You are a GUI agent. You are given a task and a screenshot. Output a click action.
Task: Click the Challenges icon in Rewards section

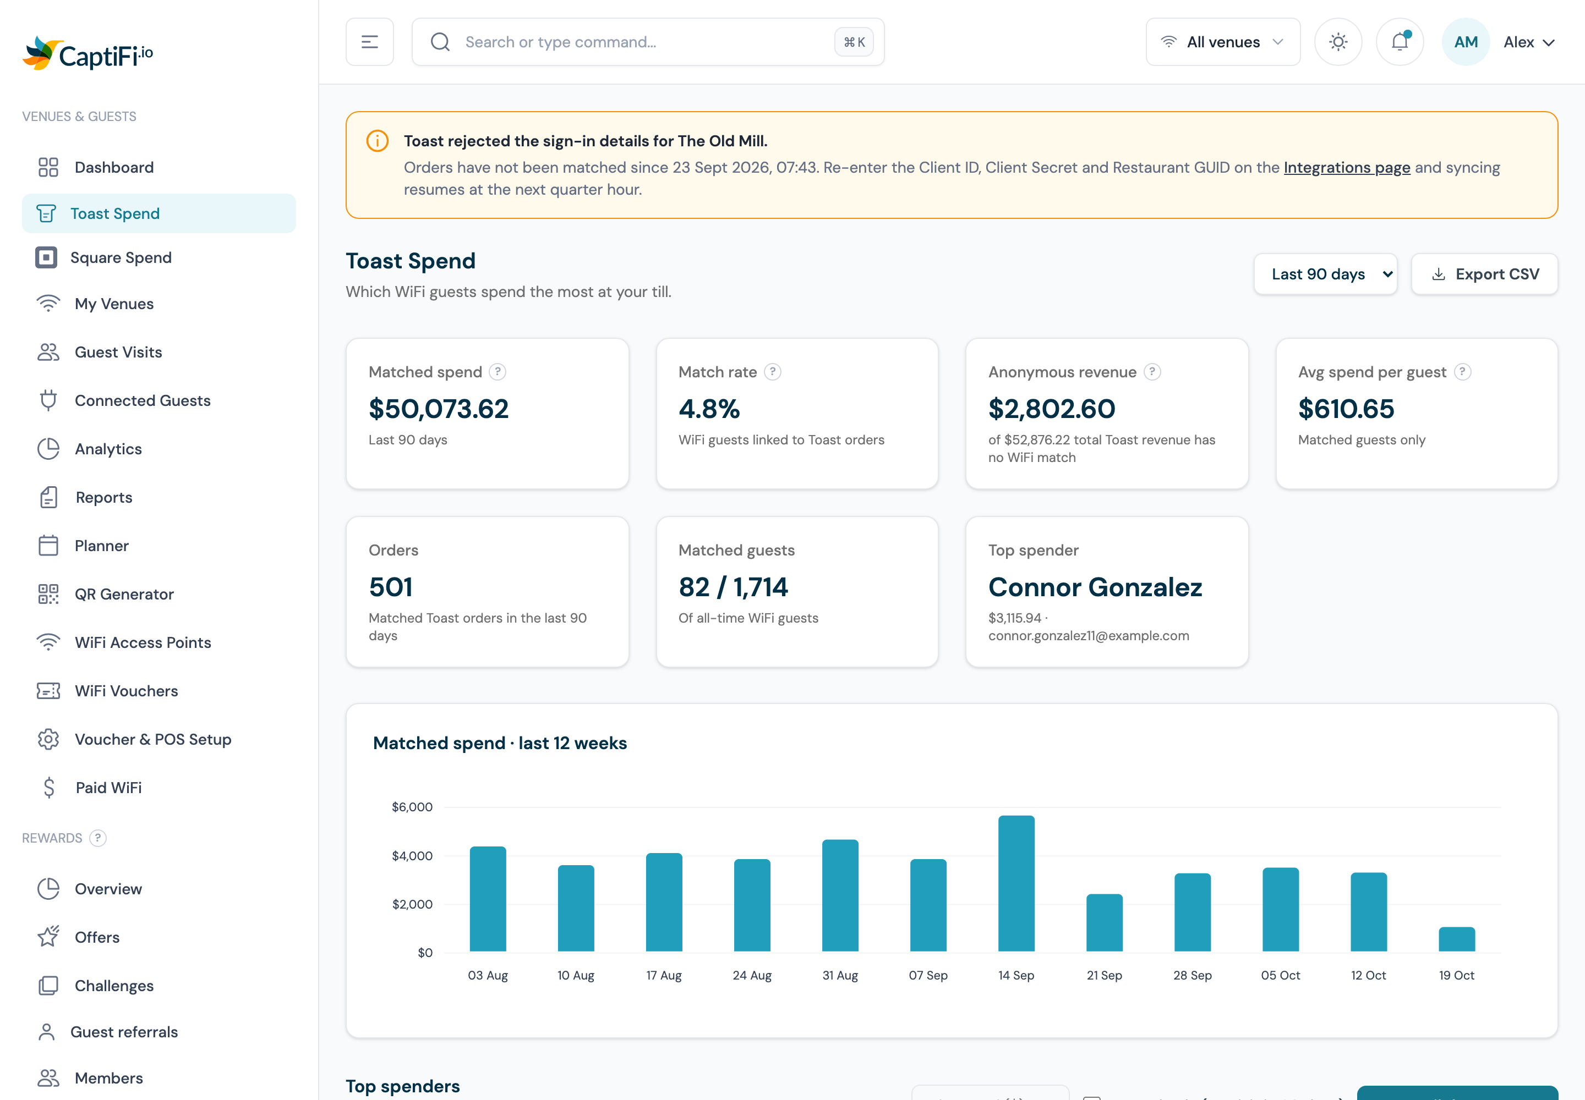(48, 986)
